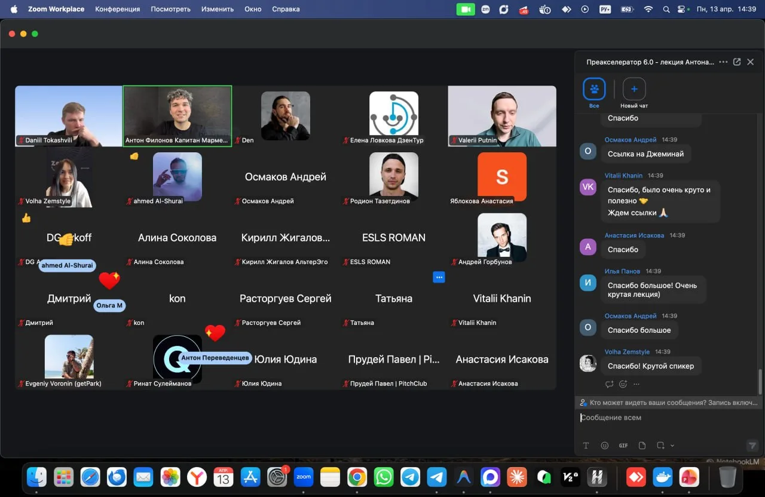765x497 pixels.
Task: Open chat panel more options menu
Action: coord(723,62)
